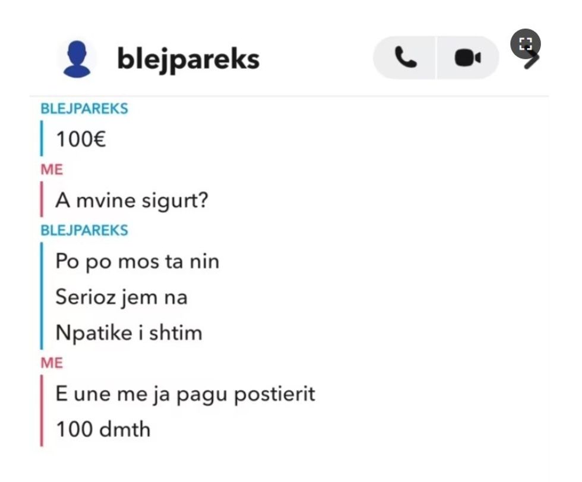Tap the message 'A mvine sigurt?'
Viewport: 582px width, 482px height.
(x=131, y=200)
